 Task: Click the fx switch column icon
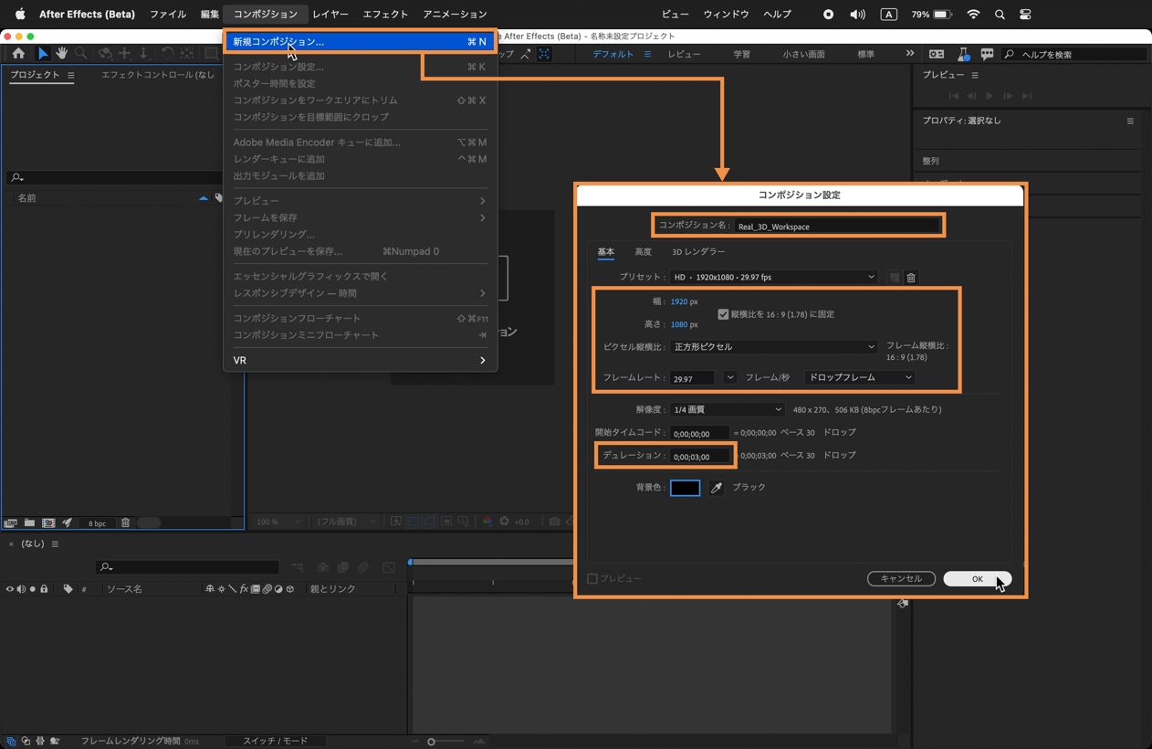coord(244,589)
